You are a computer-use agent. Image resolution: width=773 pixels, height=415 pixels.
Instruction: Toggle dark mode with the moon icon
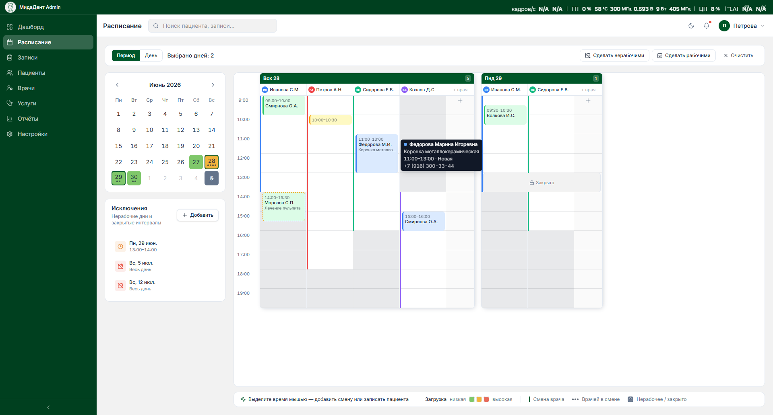pyautogui.click(x=691, y=26)
